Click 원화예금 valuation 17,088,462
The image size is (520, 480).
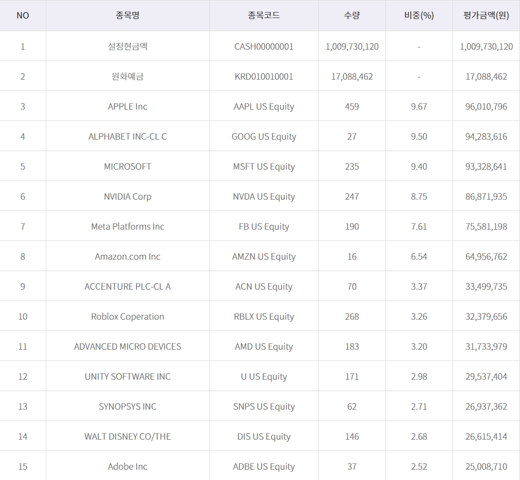click(x=486, y=77)
